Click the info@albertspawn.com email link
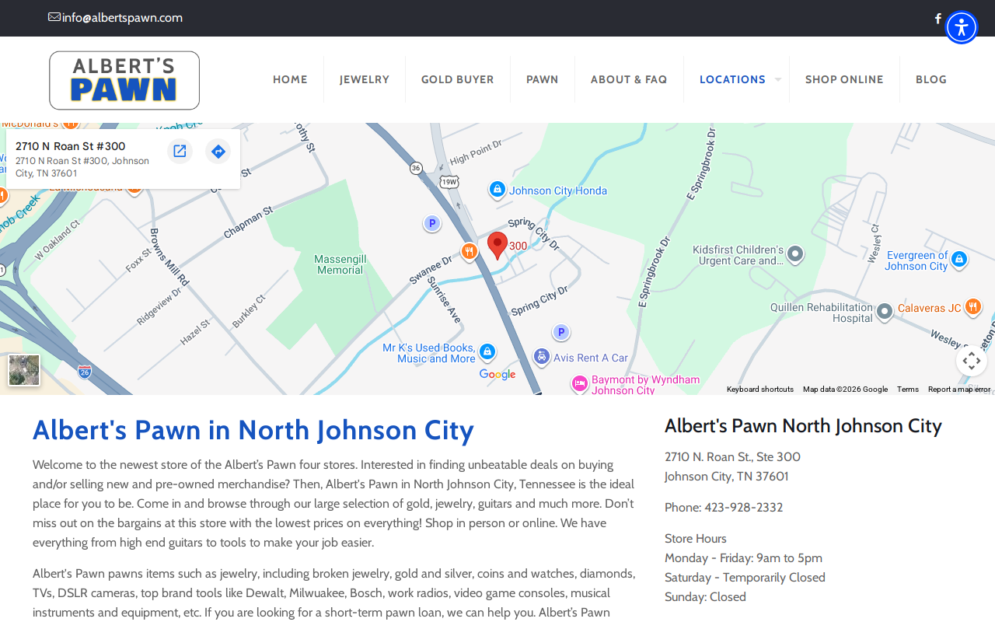 click(x=122, y=18)
